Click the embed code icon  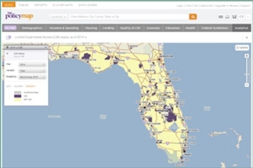pos(241,16)
